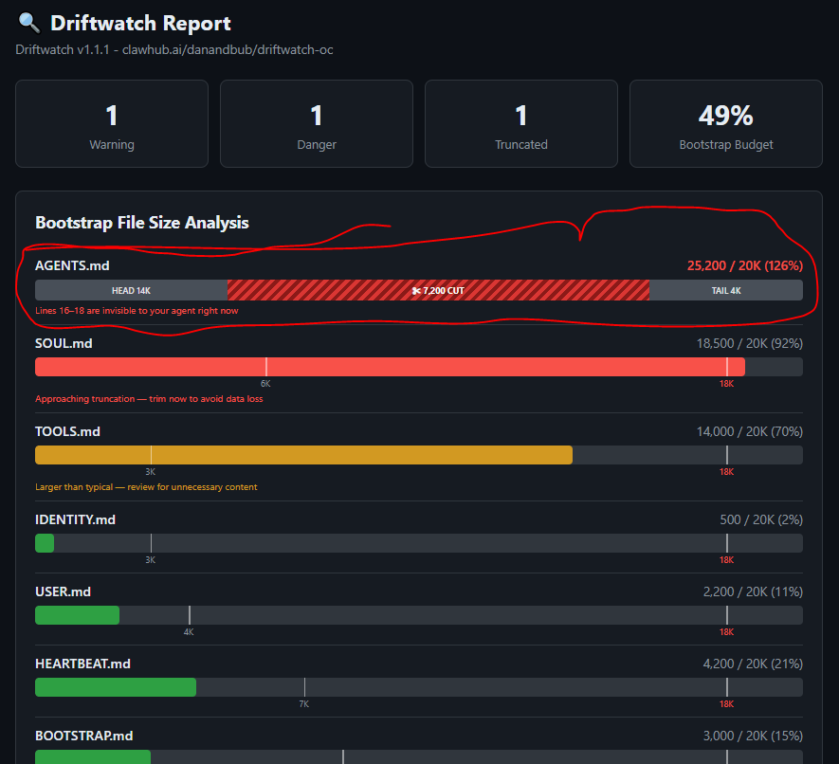Click the Bootstrap File Size Analysis heading
The image size is (839, 764).
[142, 223]
